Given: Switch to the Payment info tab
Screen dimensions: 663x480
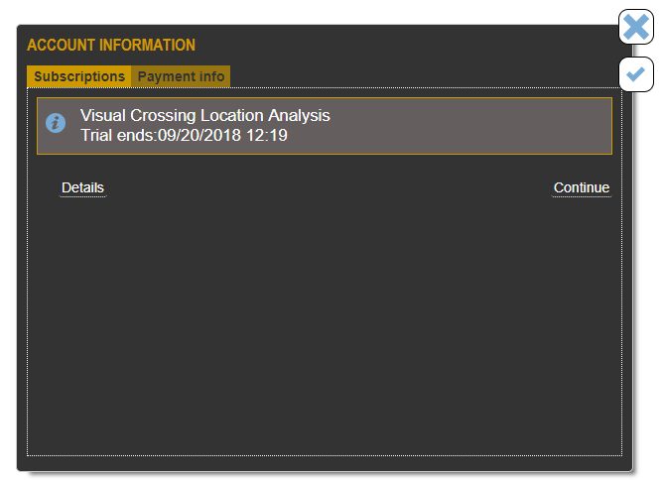Looking at the screenshot, I should tap(181, 76).
